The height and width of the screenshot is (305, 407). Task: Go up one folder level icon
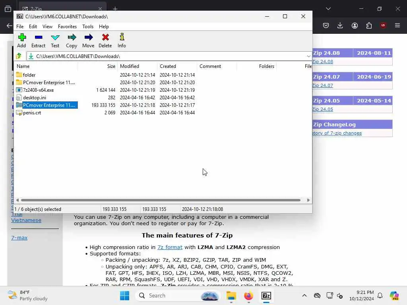tap(19, 56)
